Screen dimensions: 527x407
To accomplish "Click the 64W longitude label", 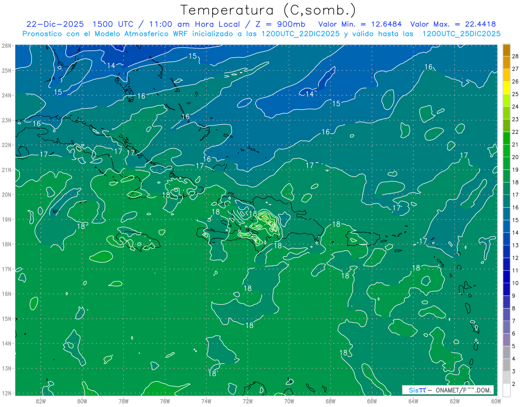I will point(413,400).
